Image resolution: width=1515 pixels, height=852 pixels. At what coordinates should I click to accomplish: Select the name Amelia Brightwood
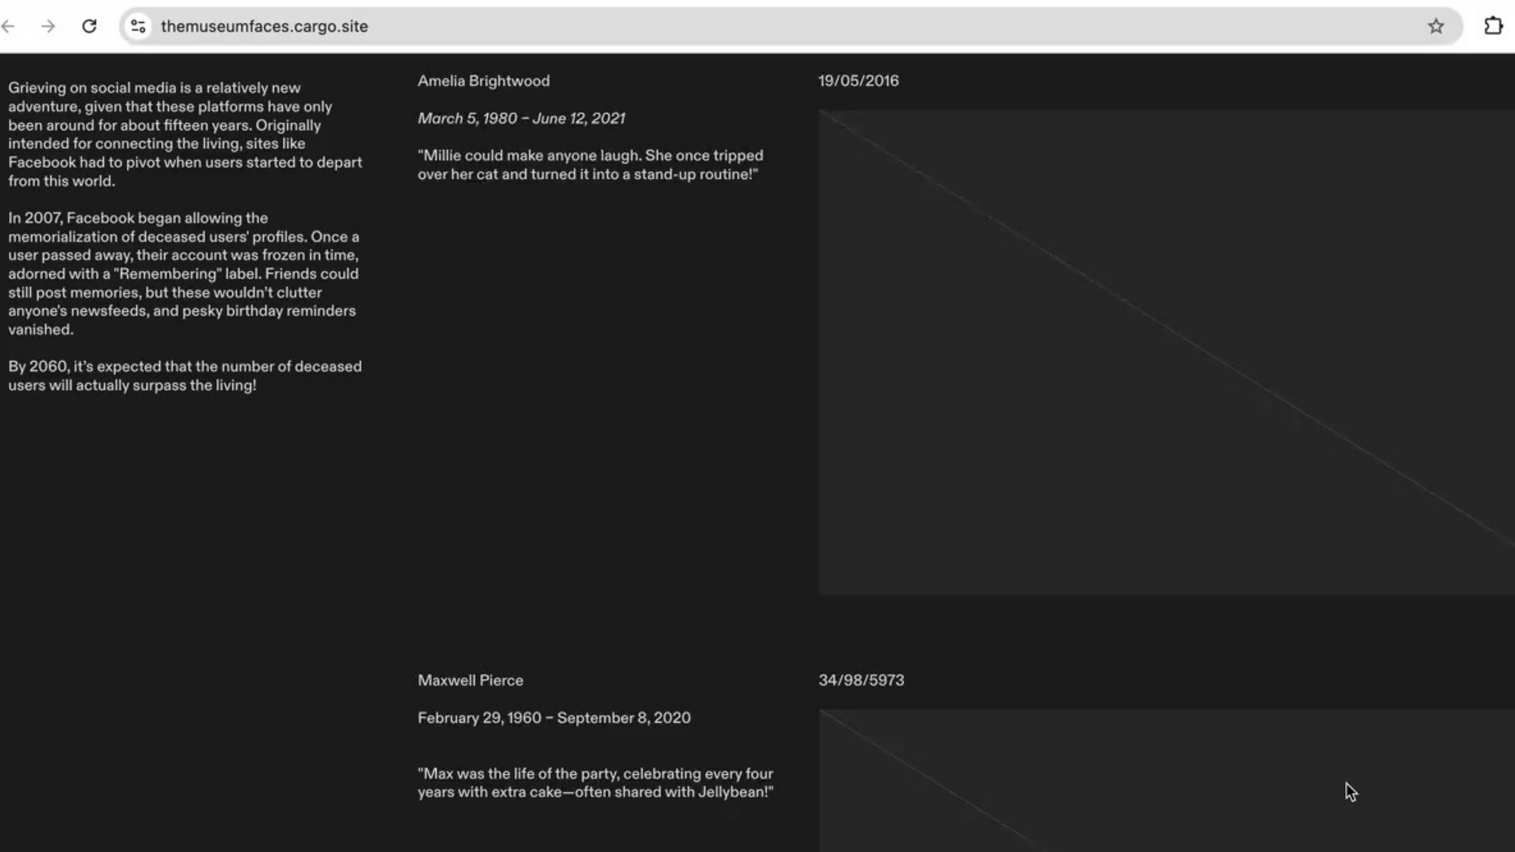click(483, 81)
